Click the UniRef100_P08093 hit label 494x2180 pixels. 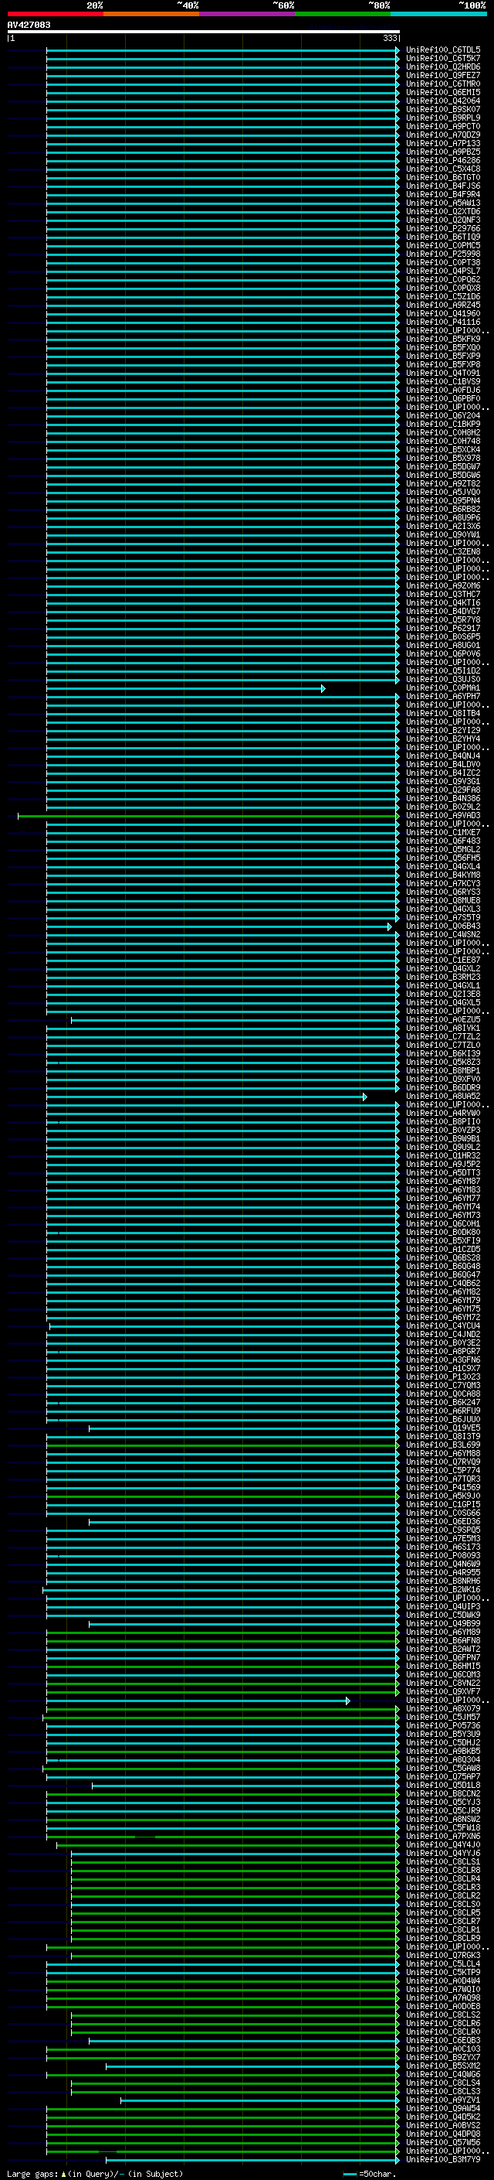coord(442,1556)
